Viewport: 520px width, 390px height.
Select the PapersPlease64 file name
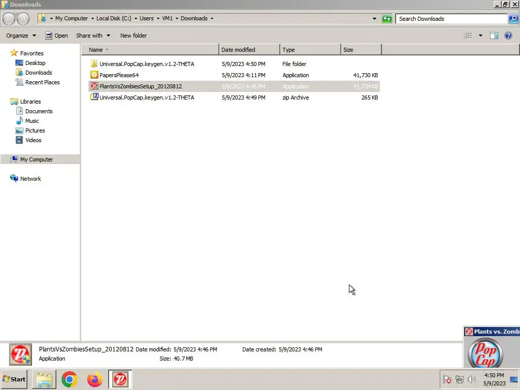coord(119,75)
